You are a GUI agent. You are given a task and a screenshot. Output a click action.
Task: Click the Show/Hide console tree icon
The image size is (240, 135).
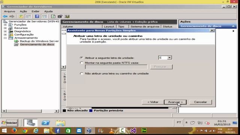(28, 16)
